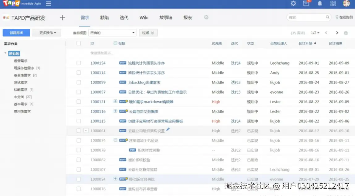Expand sub-requirements of row 1000116
355x196 pixels.
tap(115, 111)
